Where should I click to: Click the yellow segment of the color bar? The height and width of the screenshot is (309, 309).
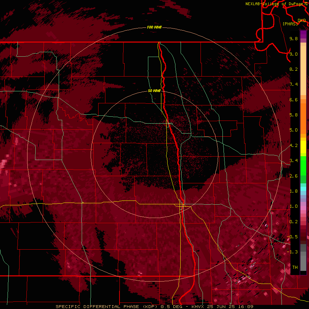pyautogui.click(x=303, y=147)
